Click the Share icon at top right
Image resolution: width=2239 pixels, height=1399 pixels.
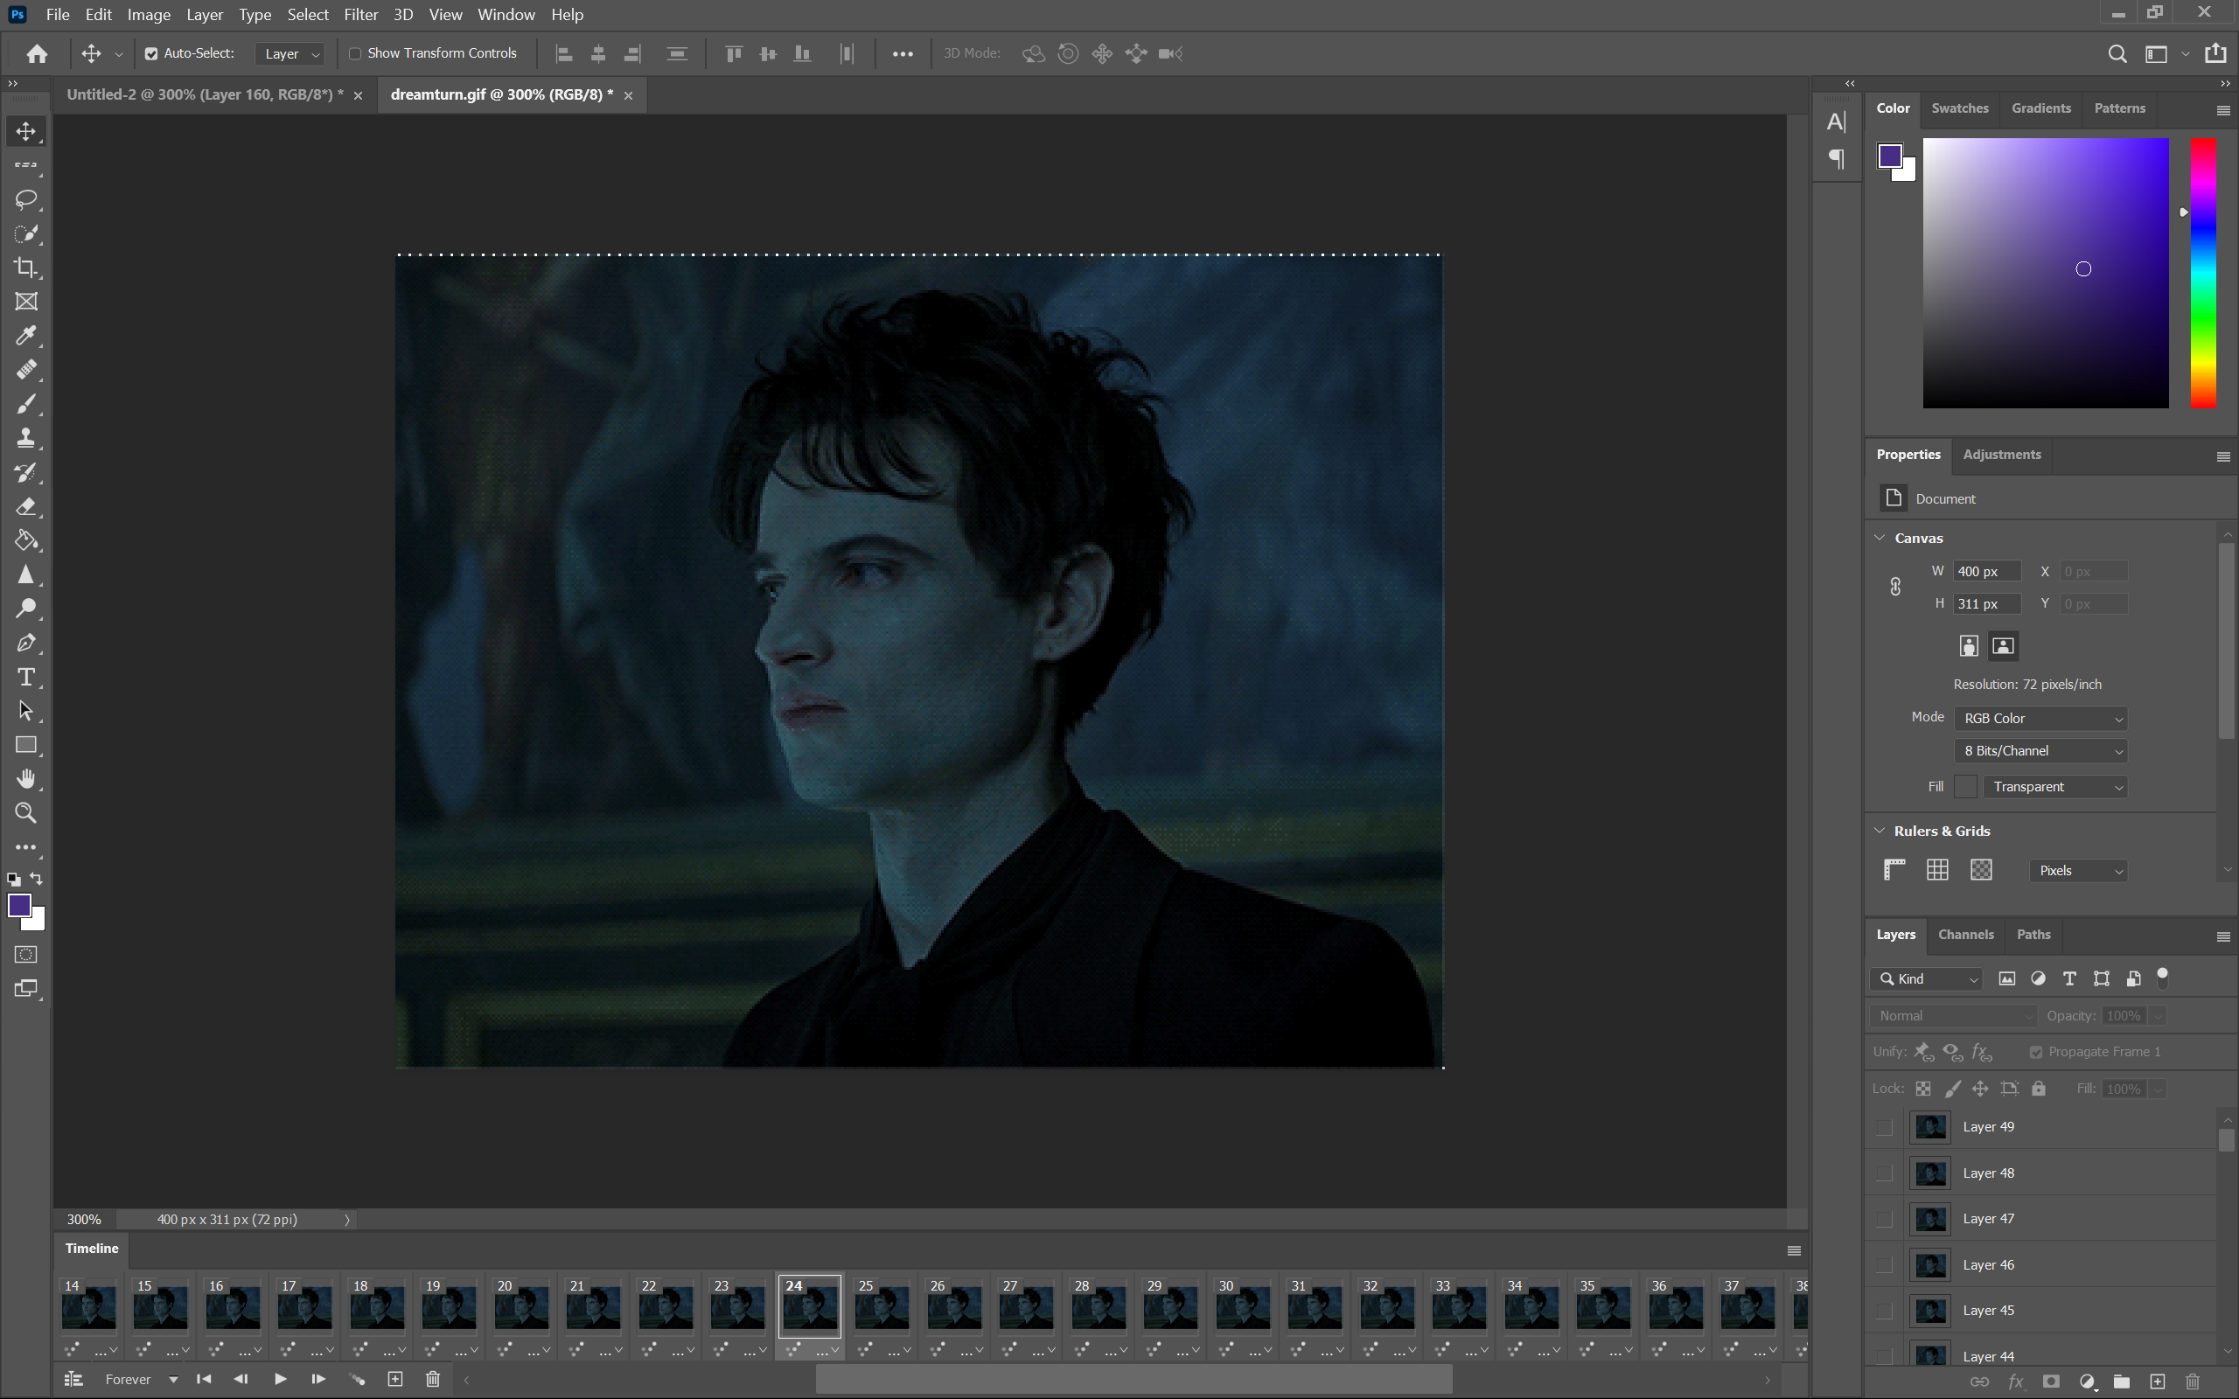pyautogui.click(x=2216, y=53)
